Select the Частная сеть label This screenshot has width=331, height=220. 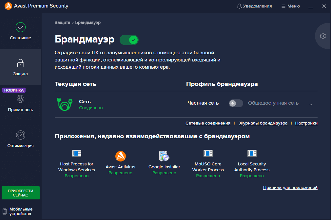tap(203, 103)
